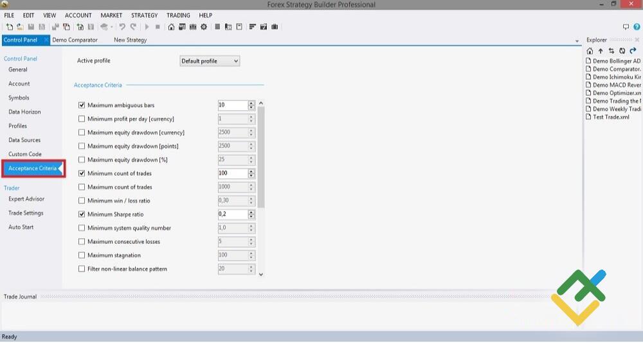
Task: Refresh the Explorer file list
Action: tap(622, 51)
